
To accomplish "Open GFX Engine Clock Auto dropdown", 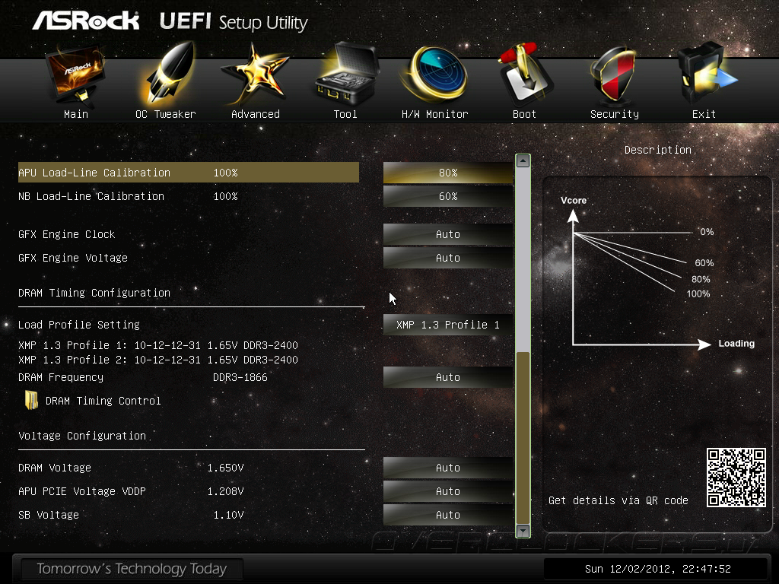I will click(x=448, y=234).
